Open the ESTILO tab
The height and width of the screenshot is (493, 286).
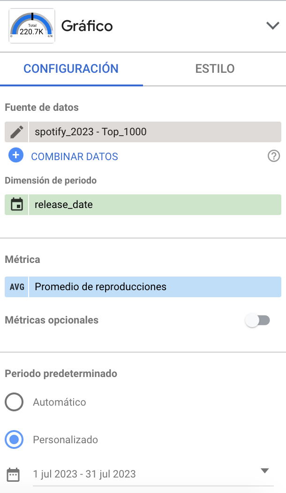[215, 69]
